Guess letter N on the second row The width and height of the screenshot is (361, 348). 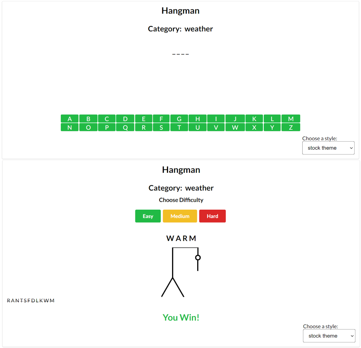[x=69, y=128]
